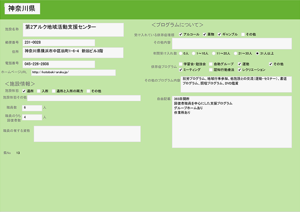
Task: Choose the 1〜10人 radio option
Action: (x=194, y=53)
